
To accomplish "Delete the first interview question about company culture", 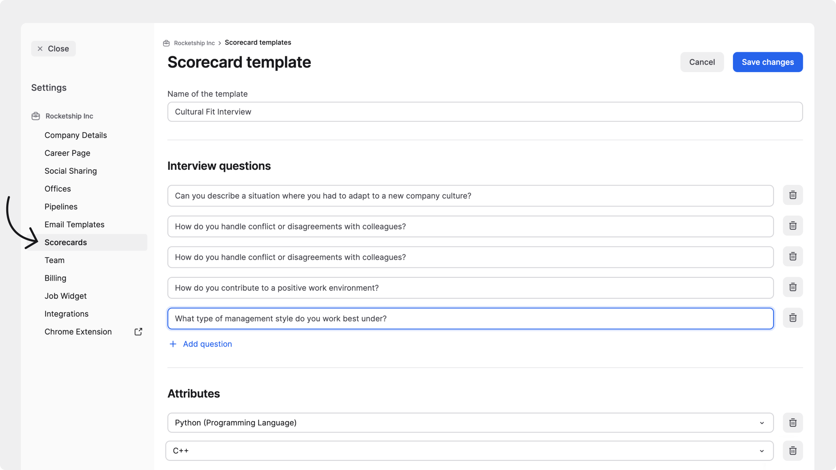I will click(x=792, y=195).
